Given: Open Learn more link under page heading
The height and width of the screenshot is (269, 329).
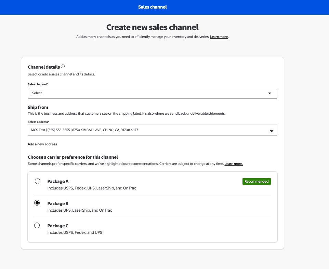Looking at the screenshot, I should click(x=219, y=37).
